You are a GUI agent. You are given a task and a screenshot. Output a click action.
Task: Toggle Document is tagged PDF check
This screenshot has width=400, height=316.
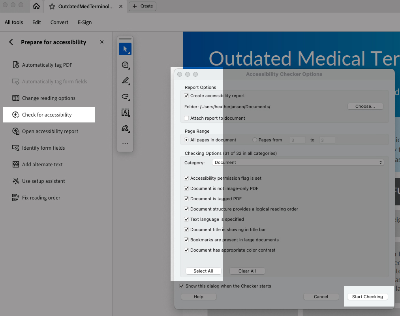click(x=186, y=199)
